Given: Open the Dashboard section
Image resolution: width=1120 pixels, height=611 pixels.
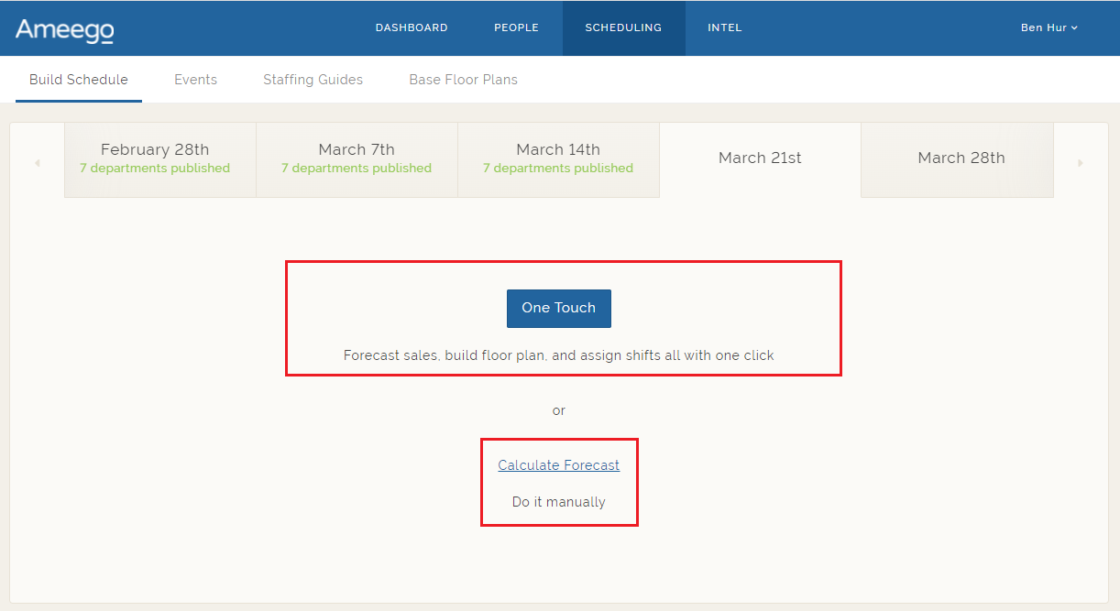Looking at the screenshot, I should pos(412,27).
